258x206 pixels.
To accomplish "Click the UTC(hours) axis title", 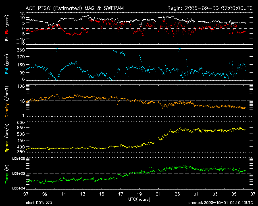I will [x=139, y=200].
